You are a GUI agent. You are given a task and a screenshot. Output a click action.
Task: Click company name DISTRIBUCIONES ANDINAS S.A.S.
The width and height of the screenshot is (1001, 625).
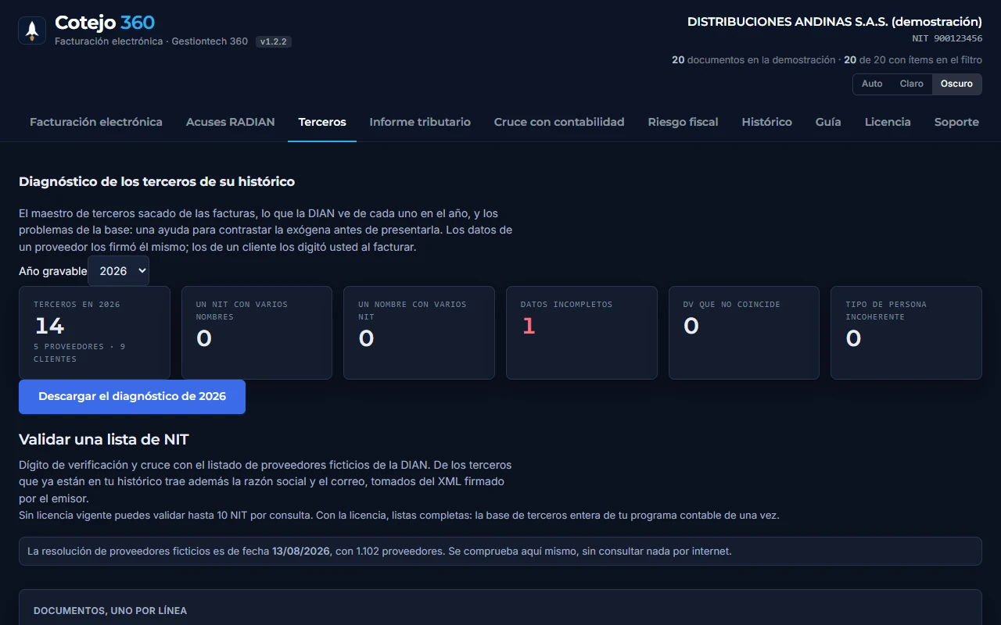pos(834,22)
